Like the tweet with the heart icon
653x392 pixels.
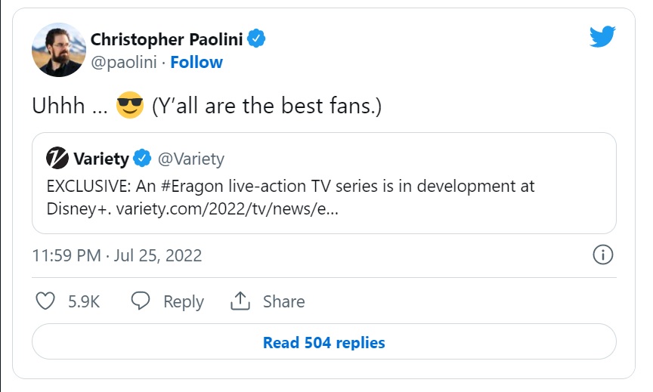45,301
